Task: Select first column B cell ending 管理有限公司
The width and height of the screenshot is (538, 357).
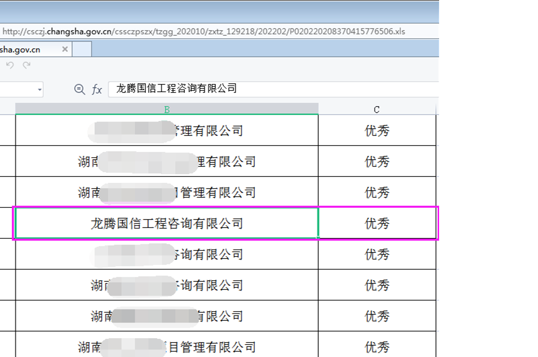Action: pos(167,130)
